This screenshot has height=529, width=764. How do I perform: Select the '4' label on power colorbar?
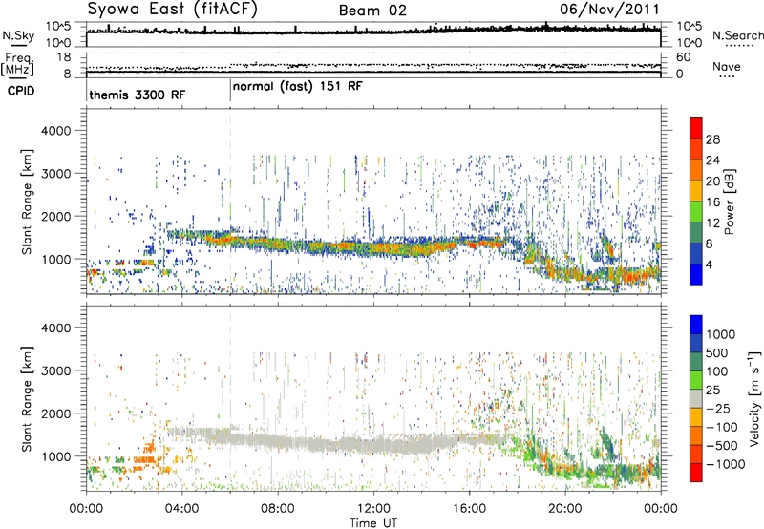coord(710,265)
